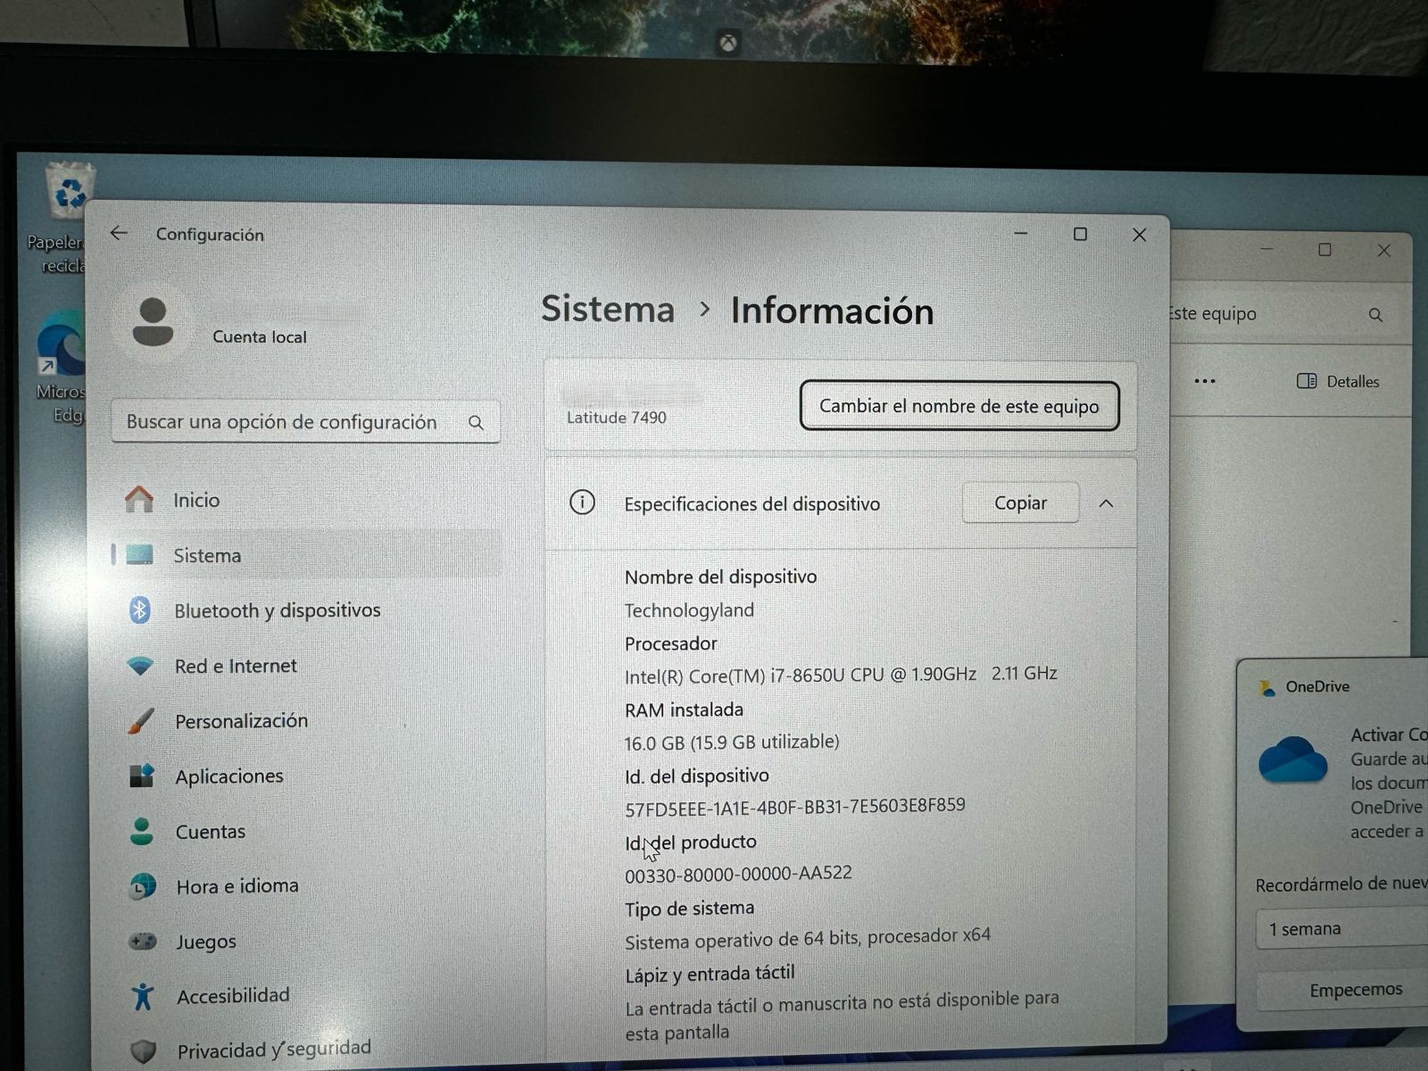Click the Hora e idioma clock icon
This screenshot has width=1428, height=1071.
(143, 886)
